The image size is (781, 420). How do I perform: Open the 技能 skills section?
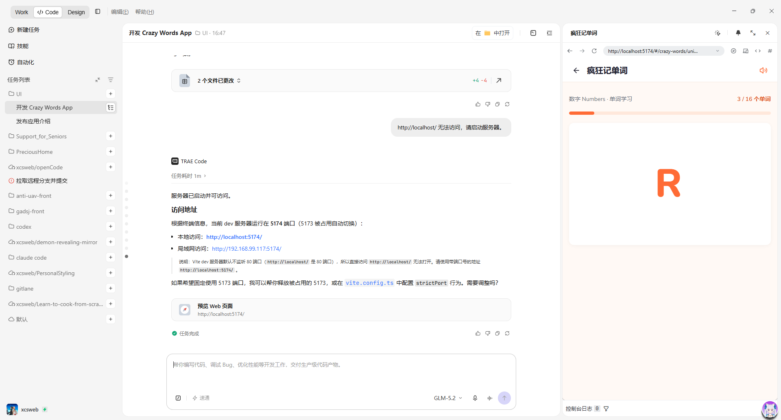[x=19, y=46]
